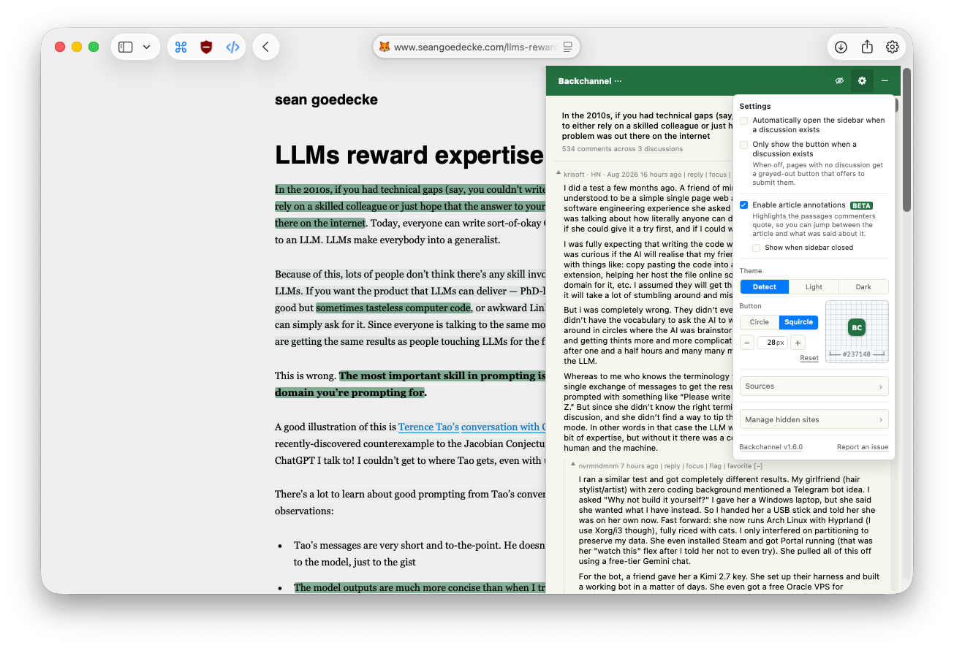The height and width of the screenshot is (648, 954).
Task: Open Terence Tao's link in article
Action: coord(428,427)
